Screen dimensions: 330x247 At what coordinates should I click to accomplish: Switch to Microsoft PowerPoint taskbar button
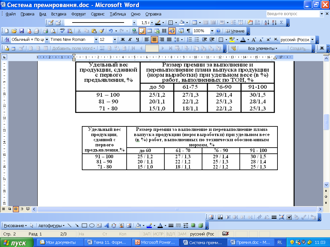click(155, 242)
